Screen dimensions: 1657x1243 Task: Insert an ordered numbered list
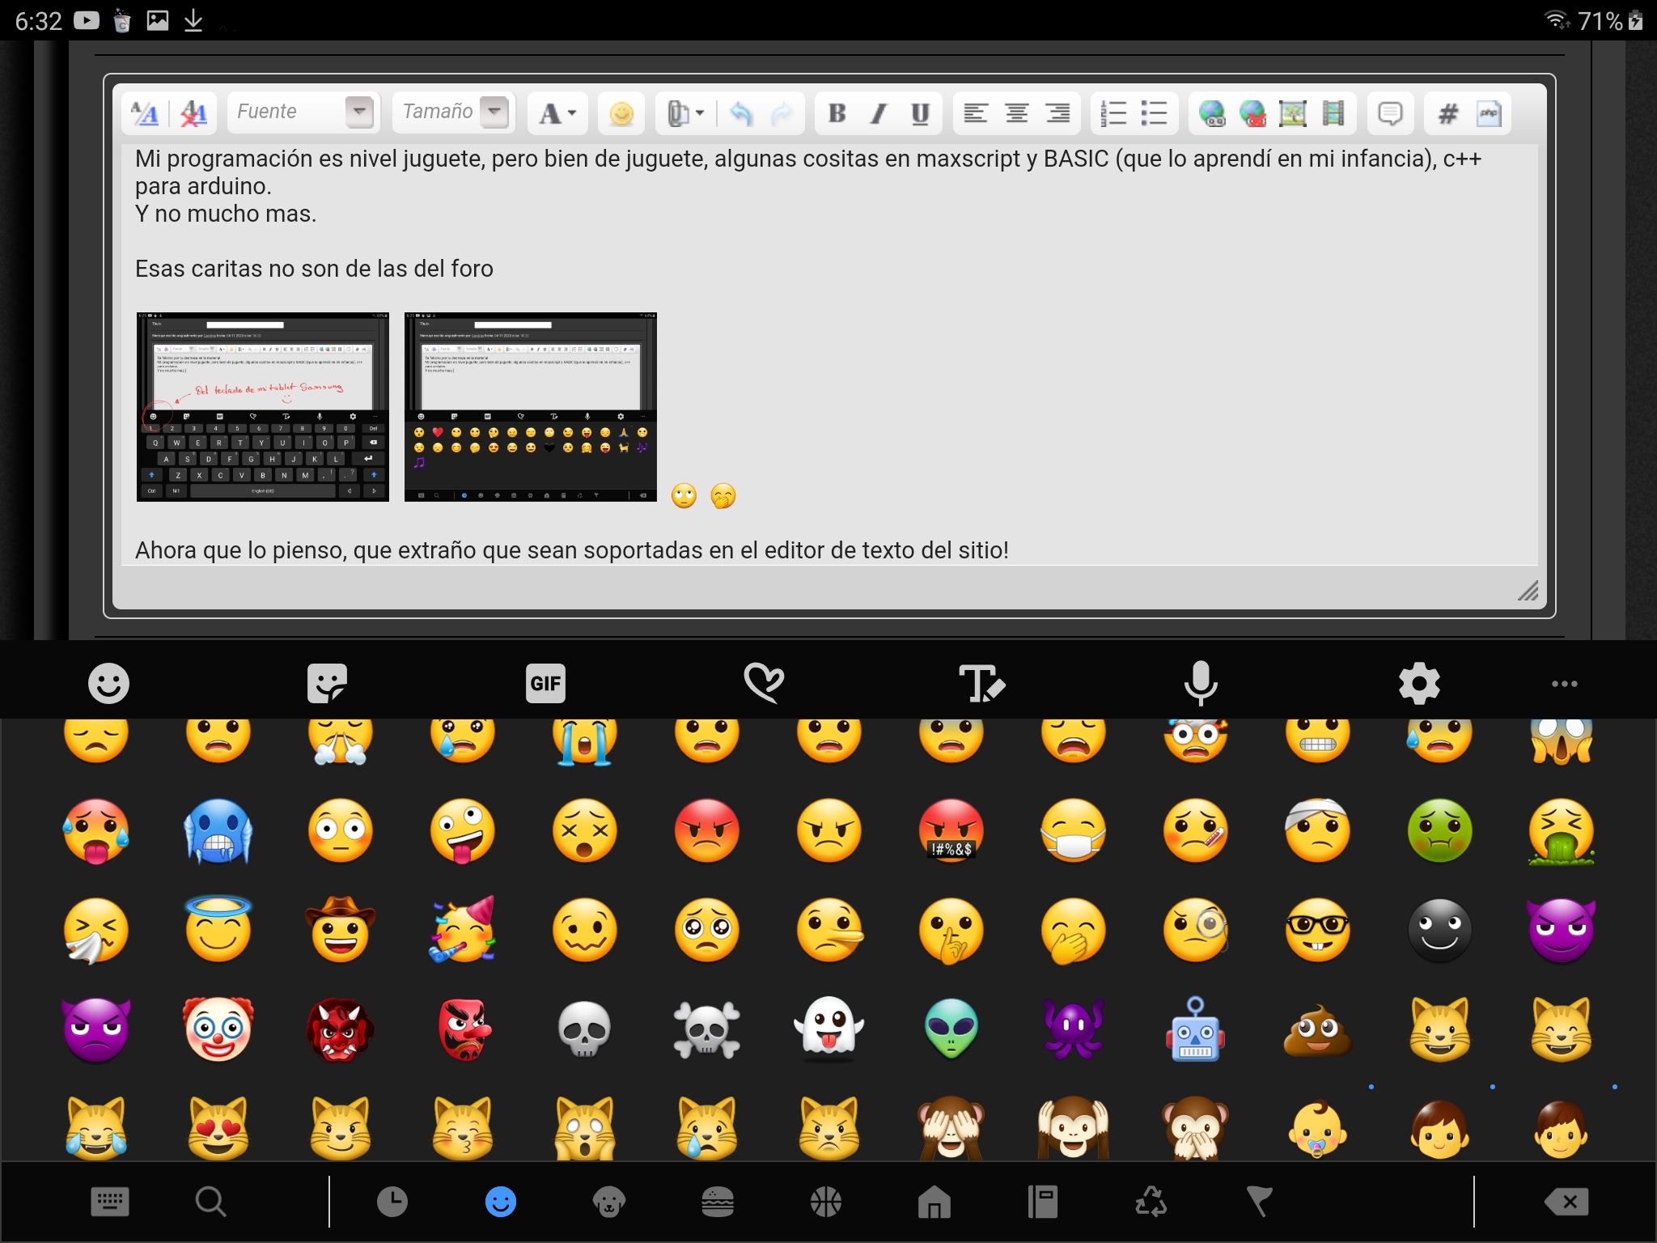coord(1113,113)
